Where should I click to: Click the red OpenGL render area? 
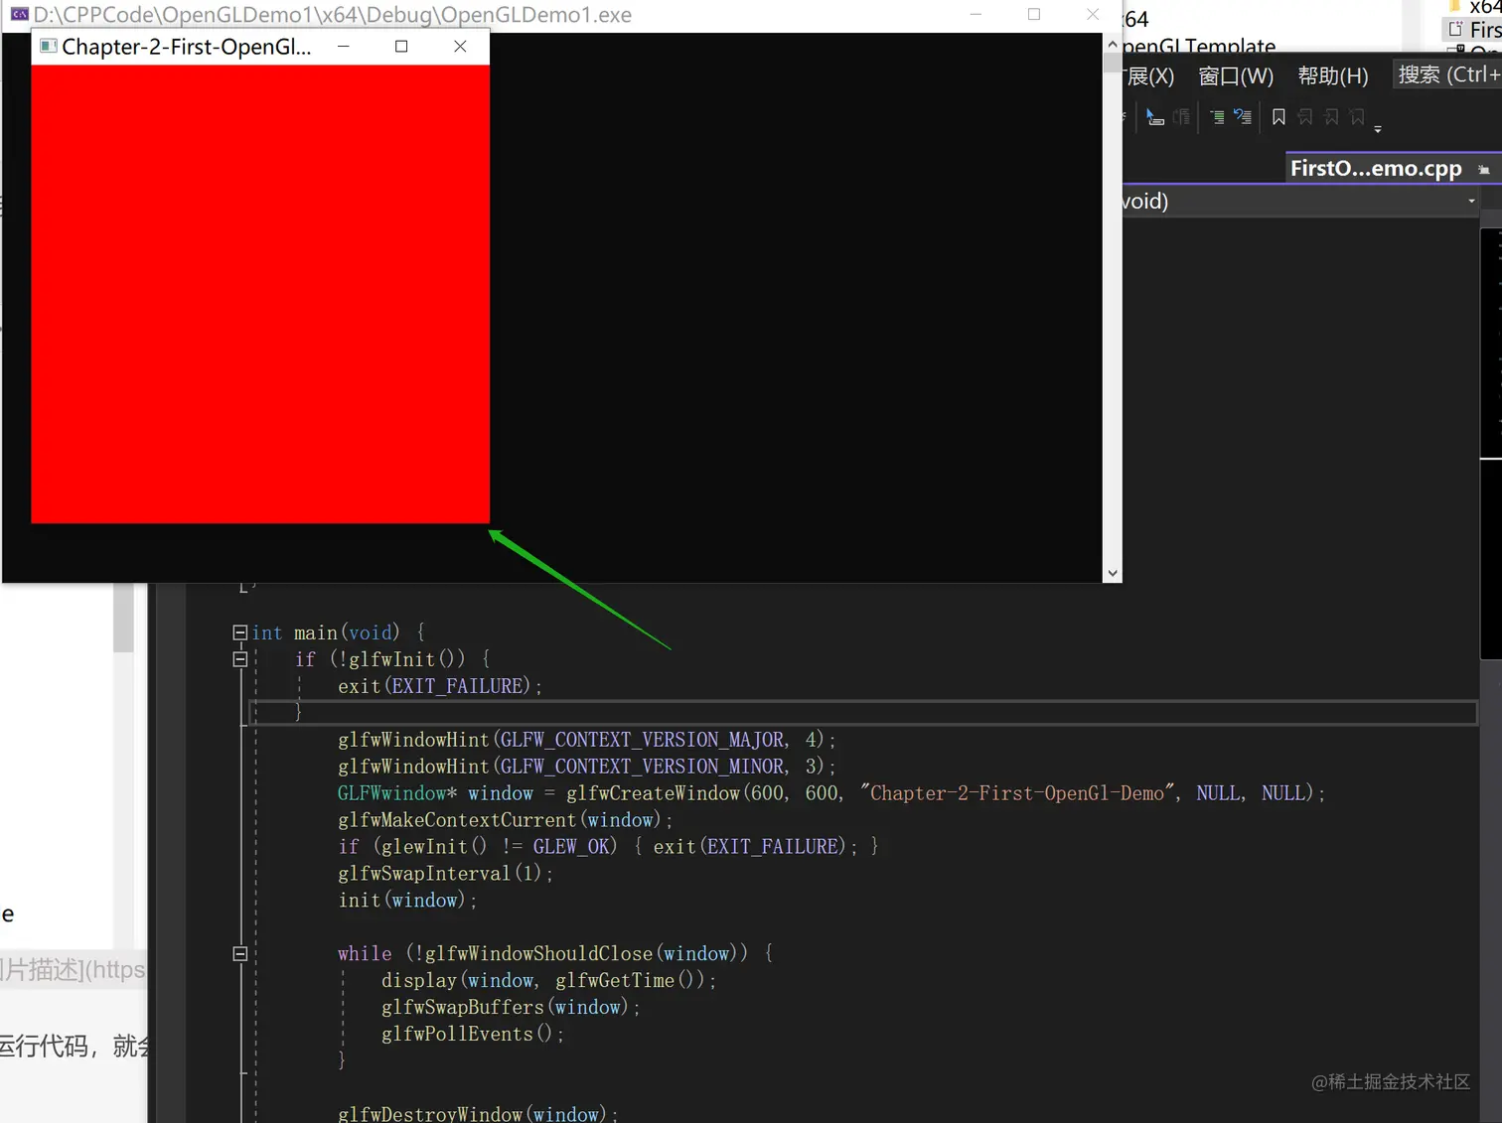point(260,294)
